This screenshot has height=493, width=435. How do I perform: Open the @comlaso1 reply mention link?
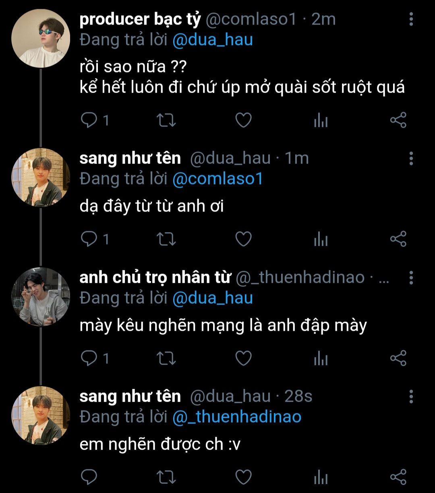217,179
